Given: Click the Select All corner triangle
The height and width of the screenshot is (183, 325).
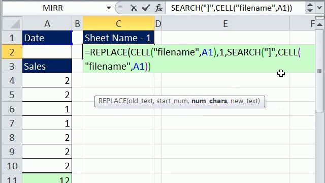Looking at the screenshot, I should 12,24.
